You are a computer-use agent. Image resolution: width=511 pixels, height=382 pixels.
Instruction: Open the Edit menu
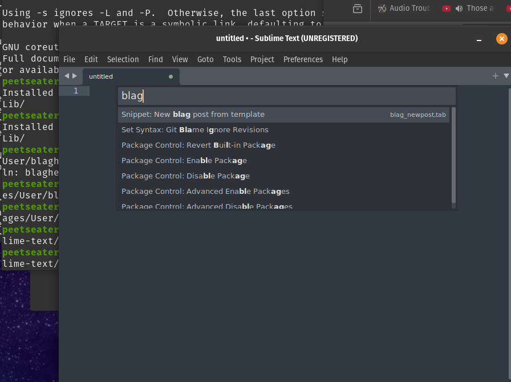click(x=91, y=59)
